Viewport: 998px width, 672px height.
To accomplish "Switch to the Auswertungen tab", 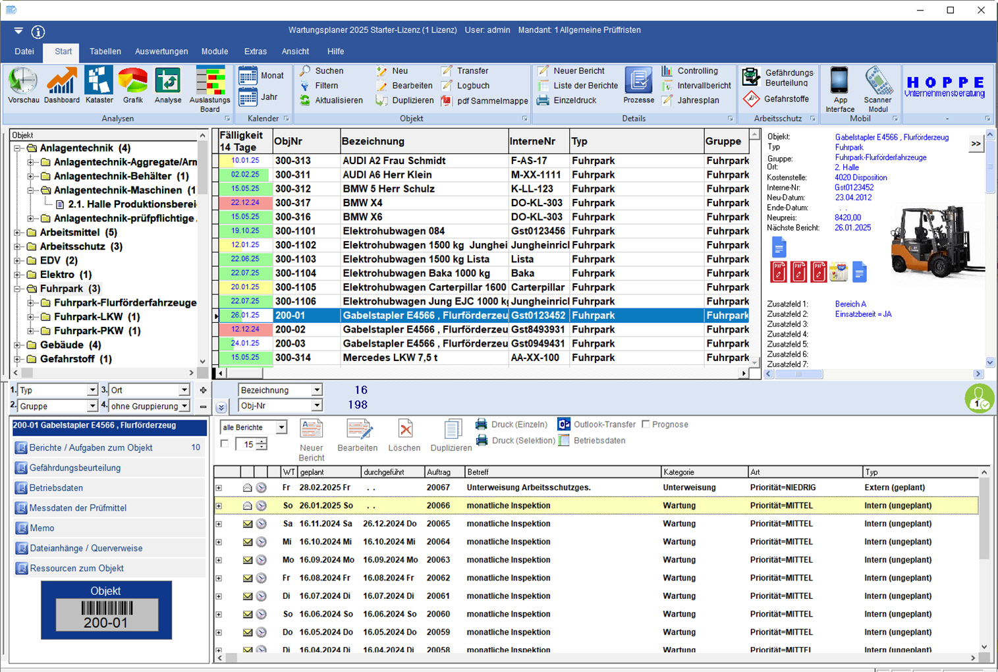I will [161, 51].
